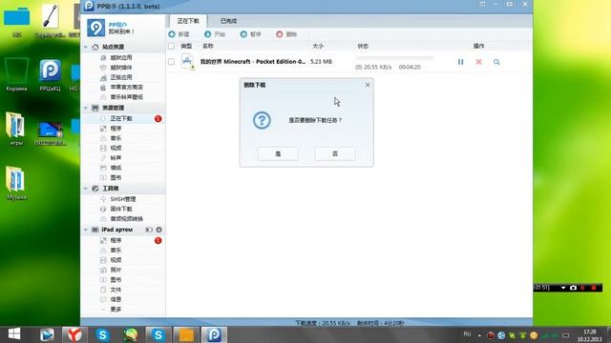This screenshot has width=611, height=343.
Task: Open 程序 under 资源管理
Action: [x=116, y=129]
